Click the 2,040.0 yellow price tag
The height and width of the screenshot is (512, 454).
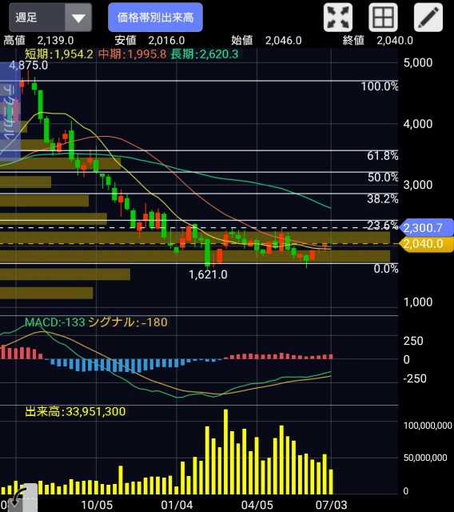(x=426, y=244)
